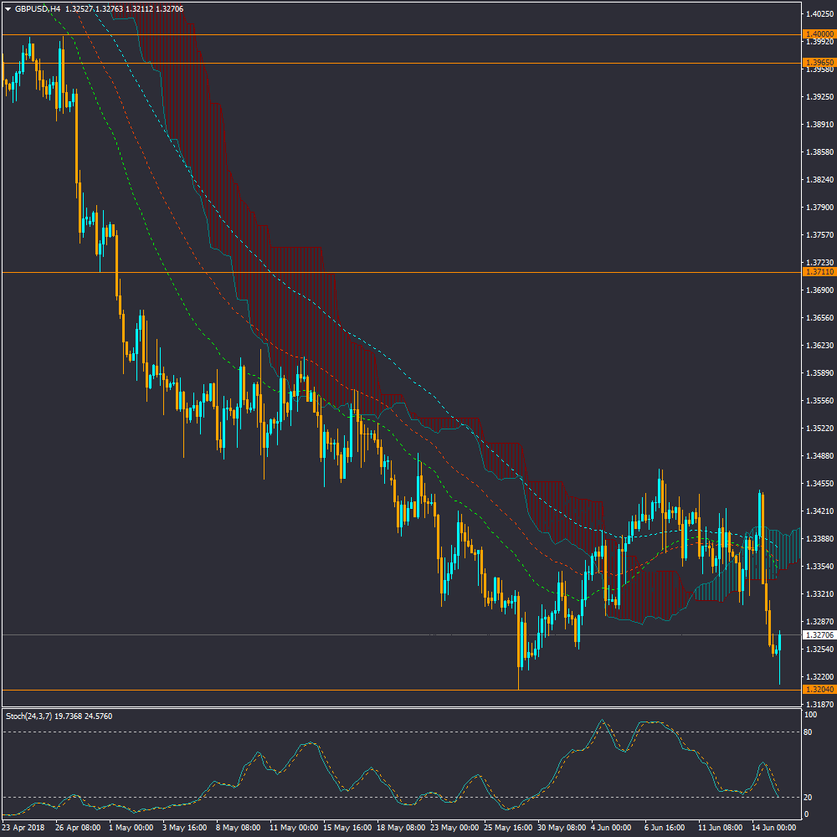This screenshot has width=837, height=837.
Task: Click 1.38240 on the price axis
Action: coord(820,180)
